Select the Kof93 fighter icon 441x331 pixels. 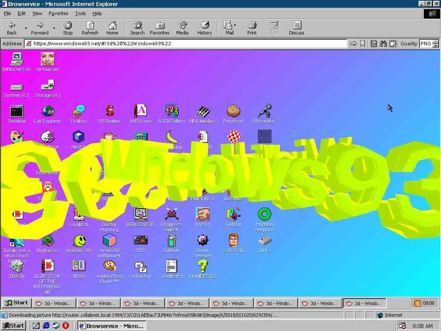click(x=202, y=217)
